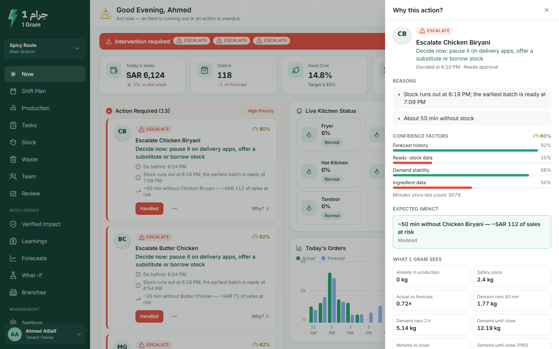Click the Orders shopping bag icon
This screenshot has height=349, width=559.
[205, 70]
